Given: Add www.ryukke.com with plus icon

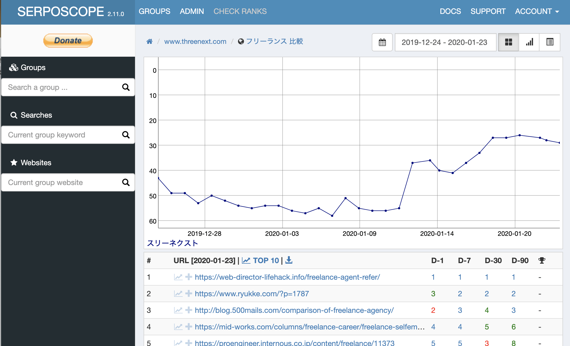Looking at the screenshot, I should click(x=189, y=294).
